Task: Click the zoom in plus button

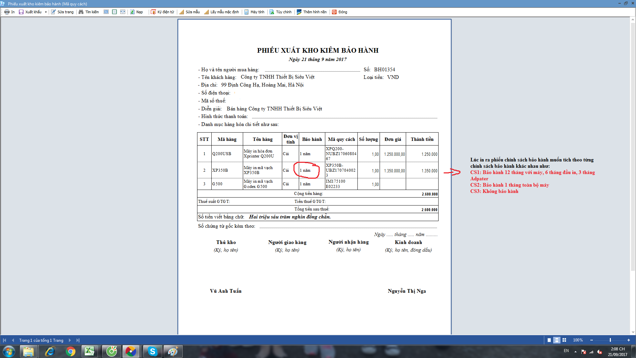Action: coord(629,340)
